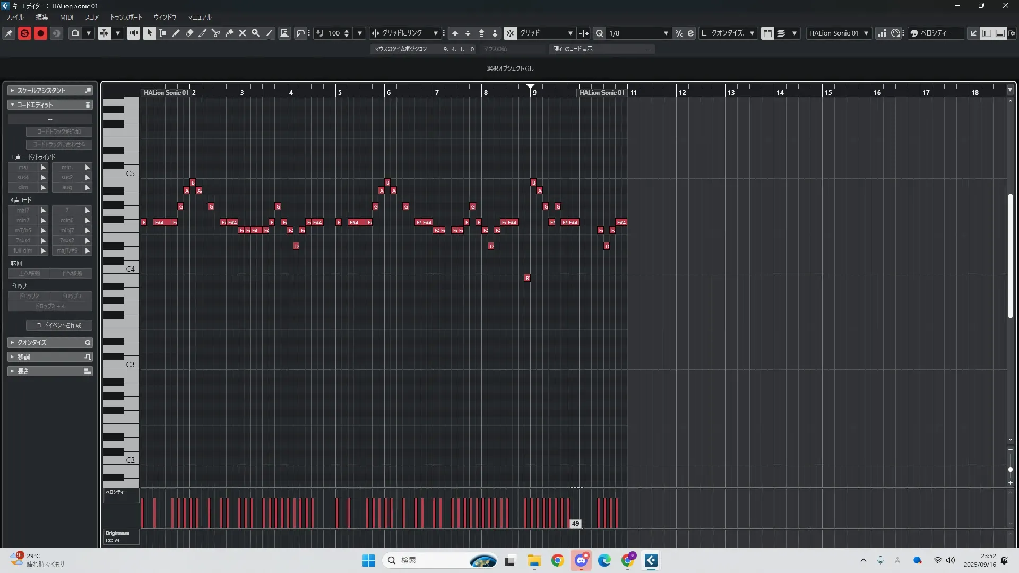Open Google Chrome from the taskbar
Image resolution: width=1019 pixels, height=573 pixels.
click(557, 560)
